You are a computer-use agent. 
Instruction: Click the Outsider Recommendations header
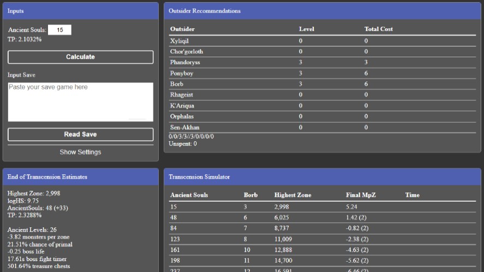pos(322,11)
